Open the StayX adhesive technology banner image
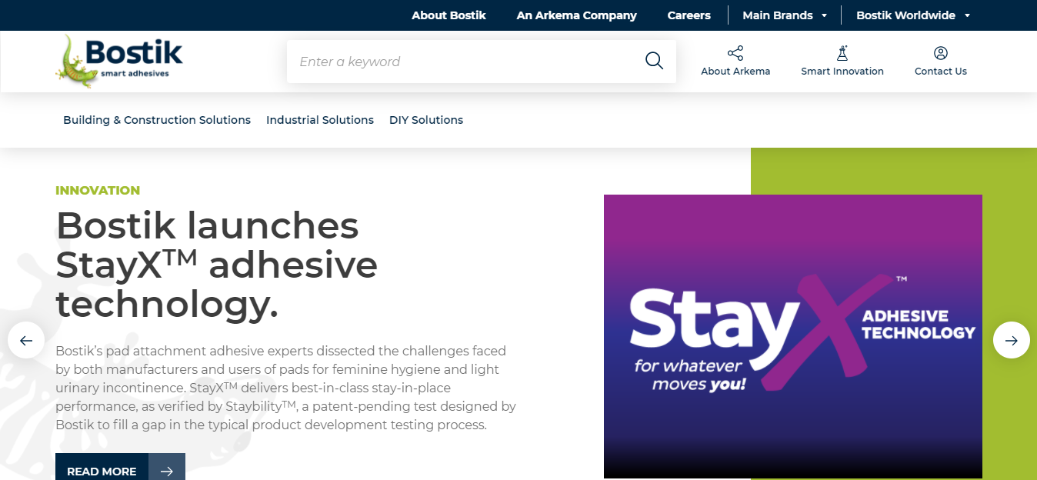The width and height of the screenshot is (1037, 480). pos(793,336)
